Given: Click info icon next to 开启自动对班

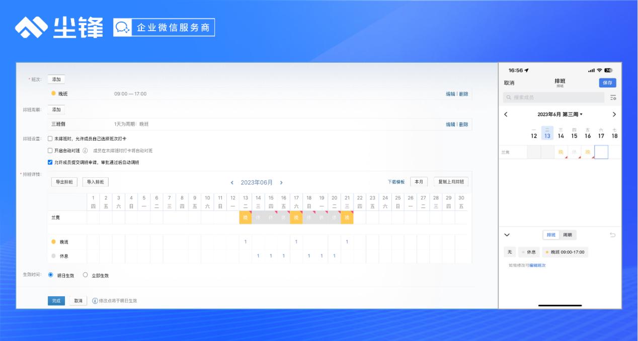Looking at the screenshot, I should pyautogui.click(x=85, y=151).
